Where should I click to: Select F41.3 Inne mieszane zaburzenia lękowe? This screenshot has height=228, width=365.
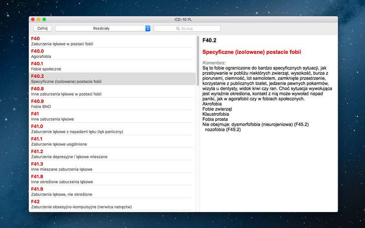[111, 166]
